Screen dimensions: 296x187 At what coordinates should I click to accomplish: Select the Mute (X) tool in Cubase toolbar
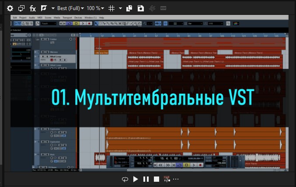[120, 24]
